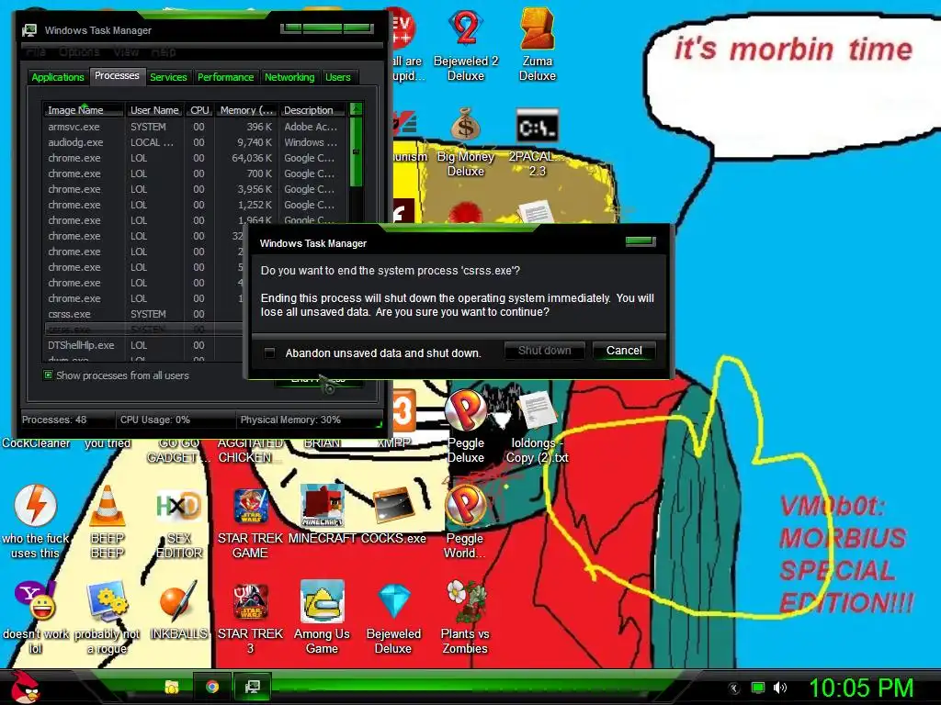
Task: Open the Options menu in Task Manager
Action: 79,52
